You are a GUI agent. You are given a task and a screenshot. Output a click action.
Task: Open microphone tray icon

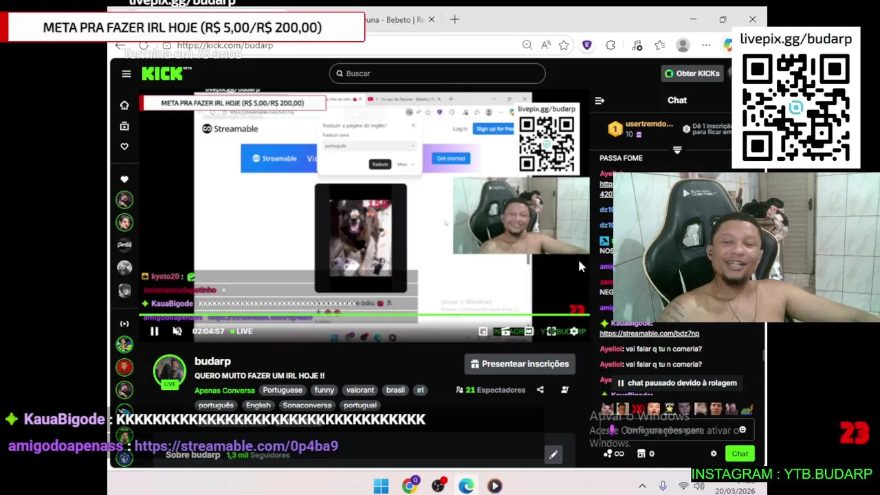[663, 486]
